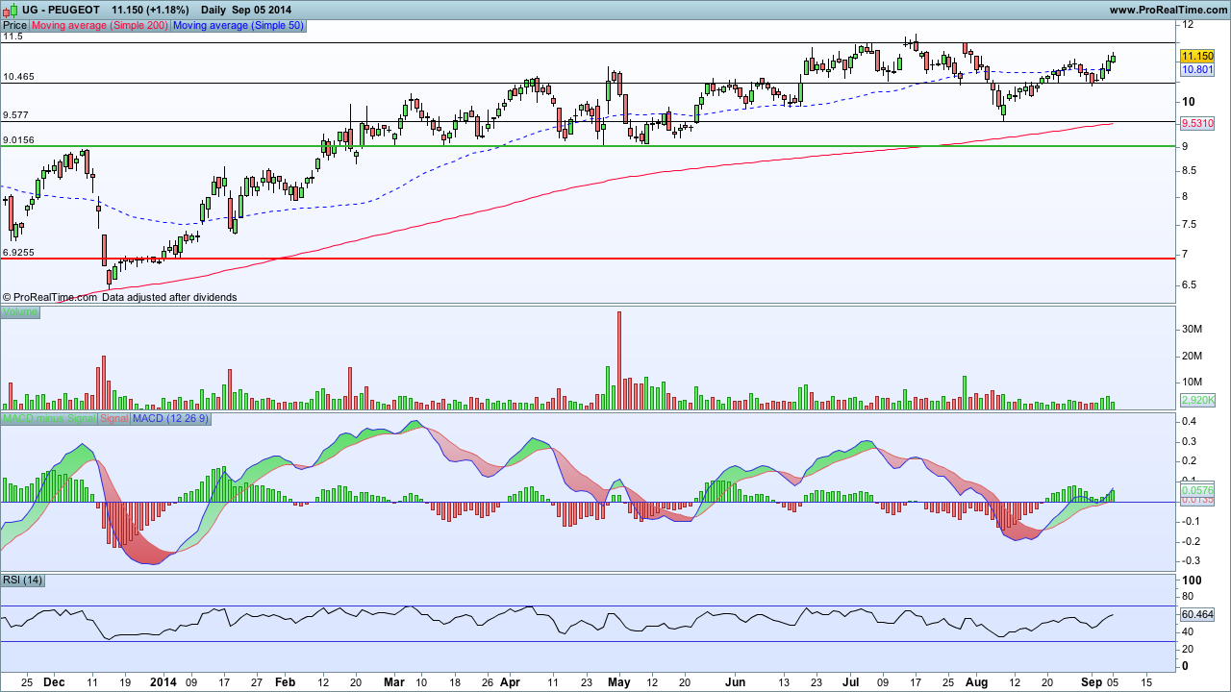Click the red 9.5310 moving average tag
Viewport: 1231px width, 692px height.
(1197, 124)
